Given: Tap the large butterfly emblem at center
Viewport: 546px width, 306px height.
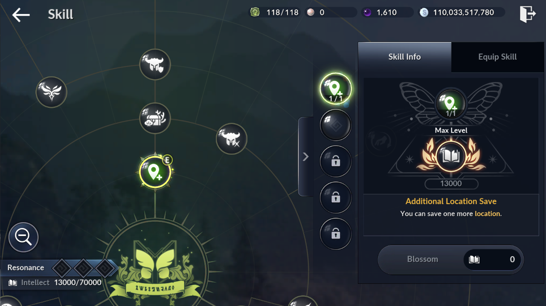Looking at the screenshot, I should [x=155, y=264].
